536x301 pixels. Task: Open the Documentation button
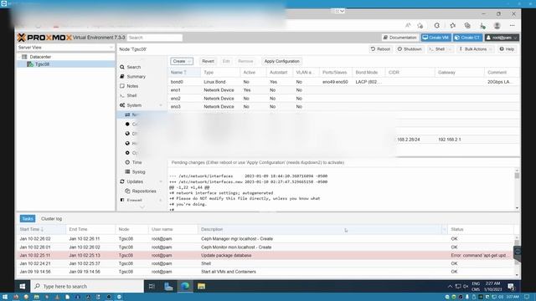pyautogui.click(x=399, y=38)
